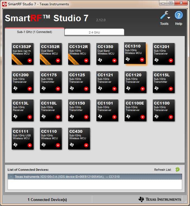Open the CC1352R red dropdown arrow
This screenshot has width=190, height=206.
click(x=58, y=61)
